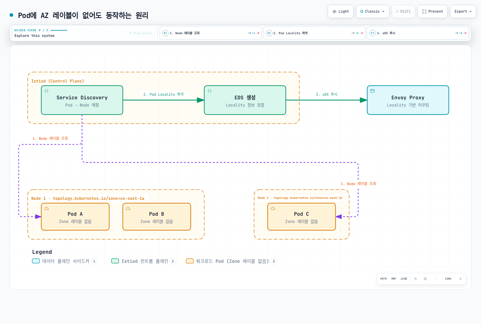Viewport: 481px width, 324px height.
Task: Click the left 1. Node 레이블 조회 edge label
Action: [x=50, y=138]
